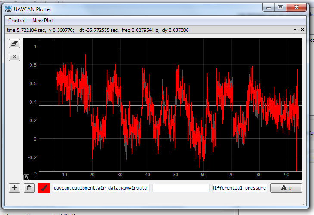
Task: Open the red brush color picker
Action: 44,188
